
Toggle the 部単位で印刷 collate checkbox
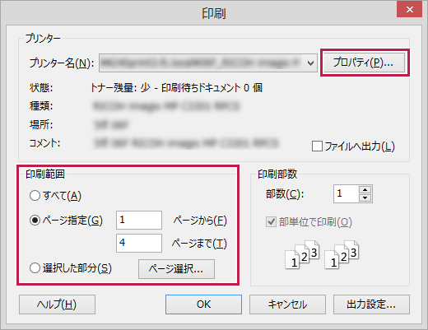271,221
